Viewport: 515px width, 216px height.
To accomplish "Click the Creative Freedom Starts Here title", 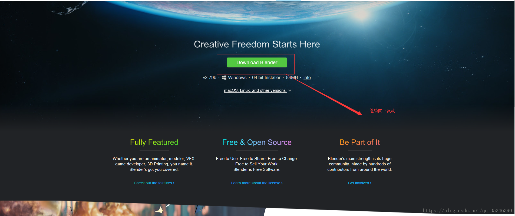I will point(257,44).
